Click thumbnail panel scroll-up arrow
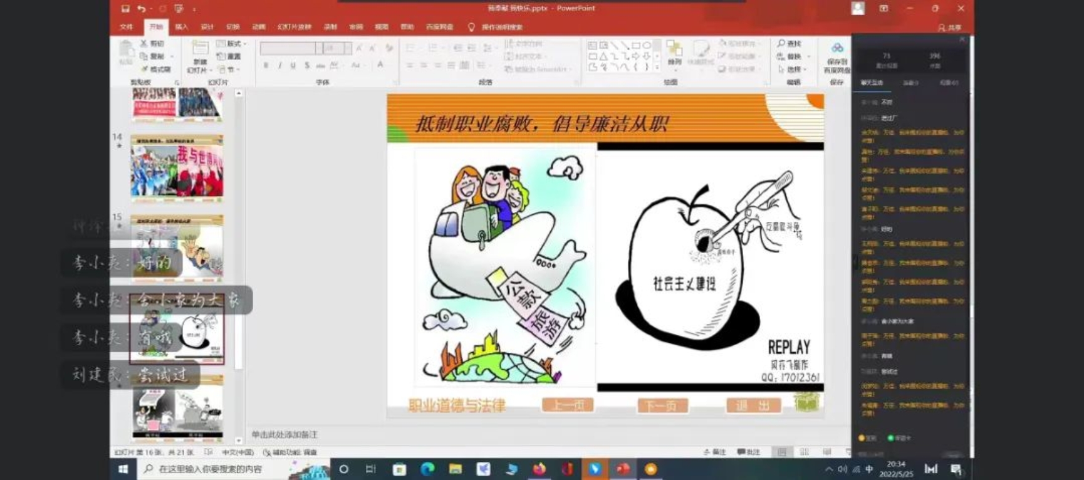Viewport: 1084px width, 480px height. click(238, 93)
